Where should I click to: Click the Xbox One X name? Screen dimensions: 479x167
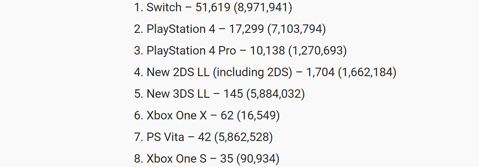click(x=177, y=116)
